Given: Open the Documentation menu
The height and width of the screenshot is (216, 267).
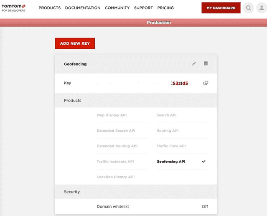Looking at the screenshot, I should [83, 8].
